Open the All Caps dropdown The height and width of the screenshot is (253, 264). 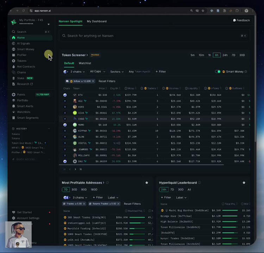[98, 72]
